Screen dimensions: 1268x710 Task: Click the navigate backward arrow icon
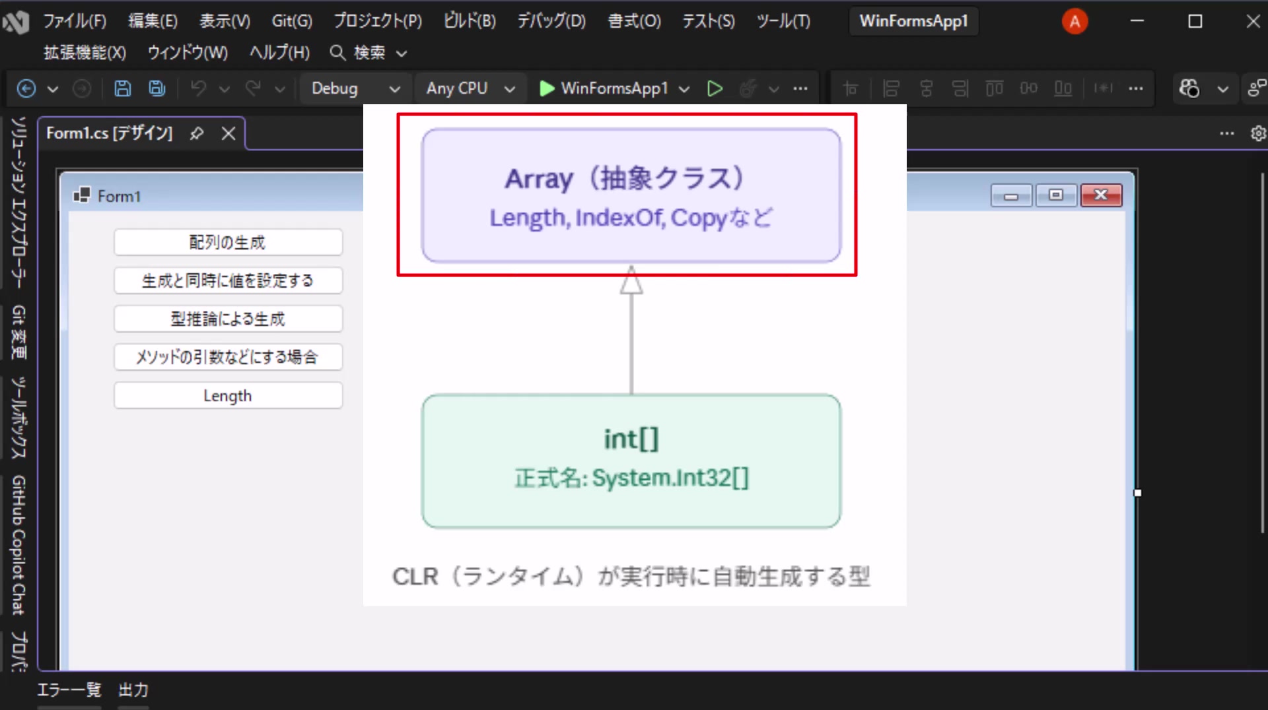pos(26,88)
